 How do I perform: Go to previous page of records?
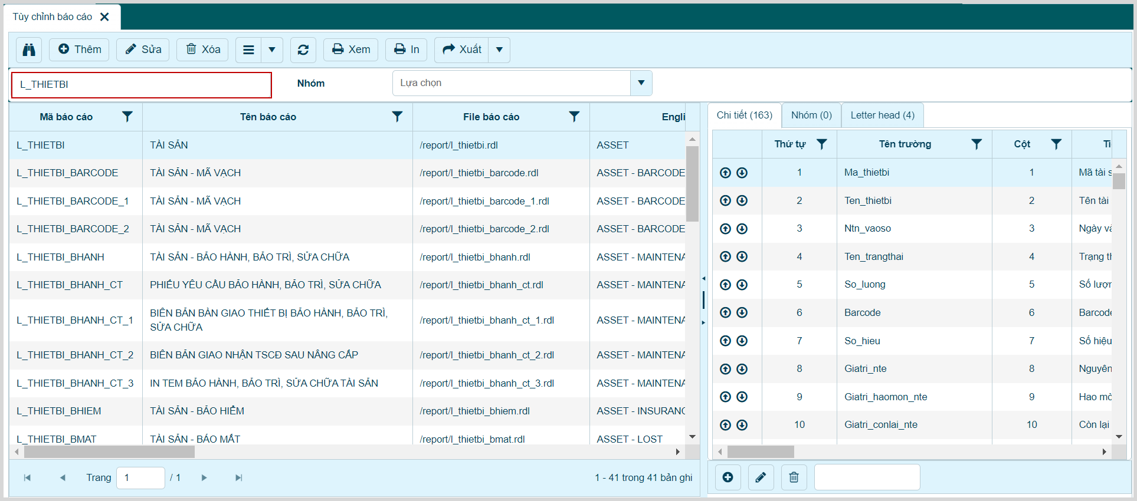click(x=63, y=478)
